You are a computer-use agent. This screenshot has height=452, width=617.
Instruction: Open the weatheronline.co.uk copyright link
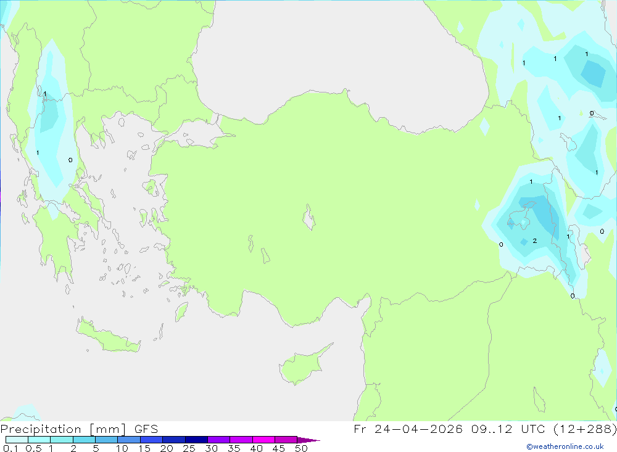click(x=565, y=446)
